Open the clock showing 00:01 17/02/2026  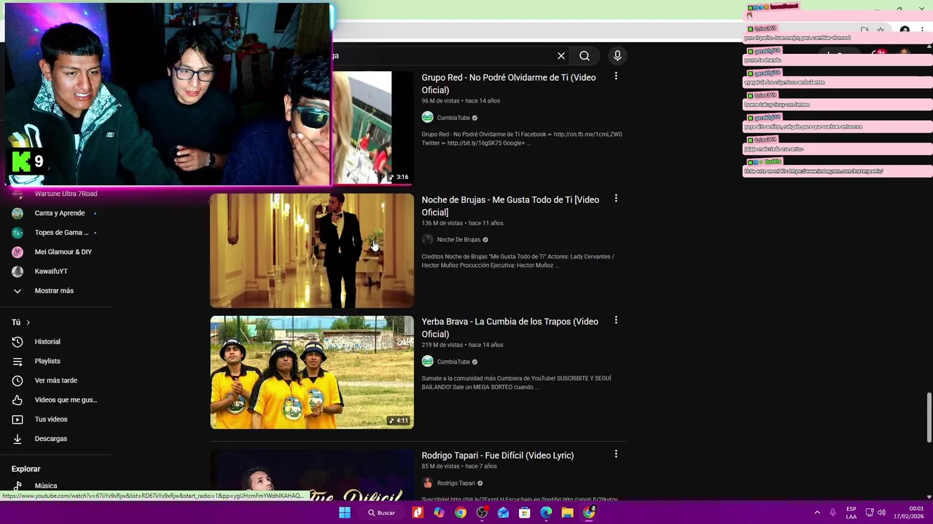click(x=909, y=512)
